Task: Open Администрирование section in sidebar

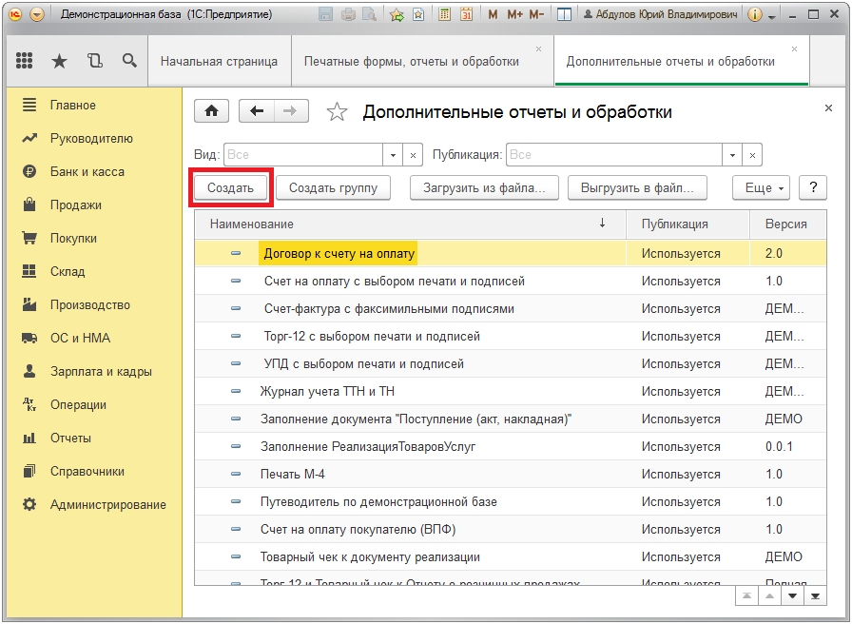Action: point(107,504)
